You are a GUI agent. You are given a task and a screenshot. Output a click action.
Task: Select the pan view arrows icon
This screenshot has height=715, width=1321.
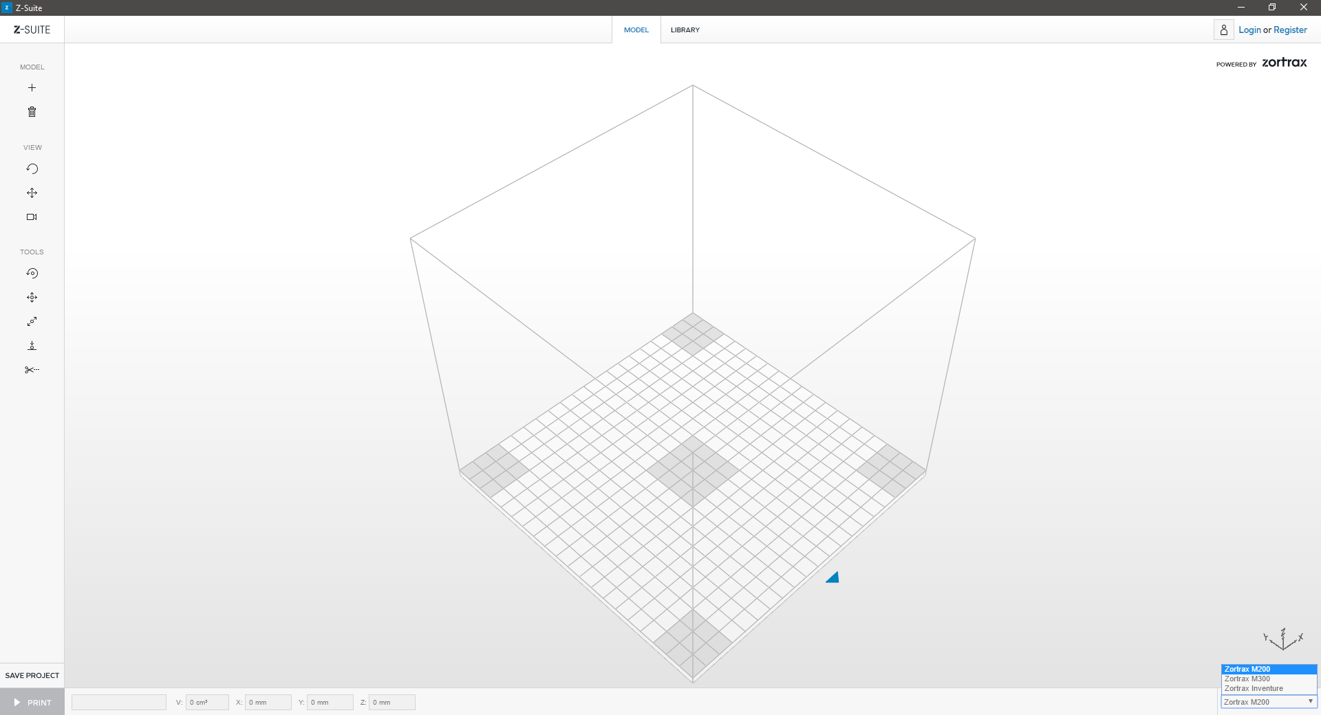pyautogui.click(x=32, y=193)
